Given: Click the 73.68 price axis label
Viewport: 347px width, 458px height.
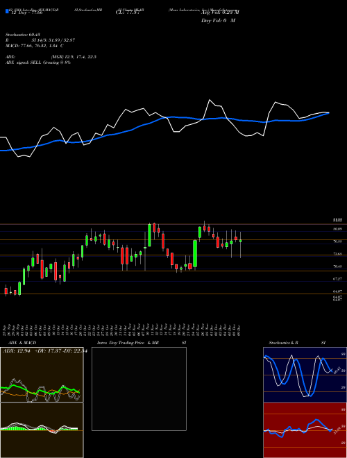Looking at the screenshot, I should pos(337,254).
